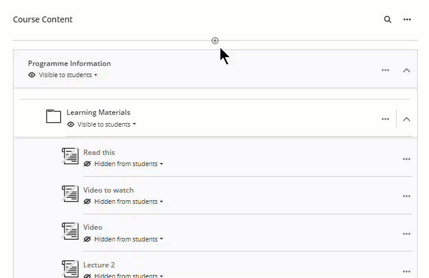Open the Hidden from students dropdown for Video
Image resolution: width=429 pixels, height=278 pixels.
[x=128, y=240]
